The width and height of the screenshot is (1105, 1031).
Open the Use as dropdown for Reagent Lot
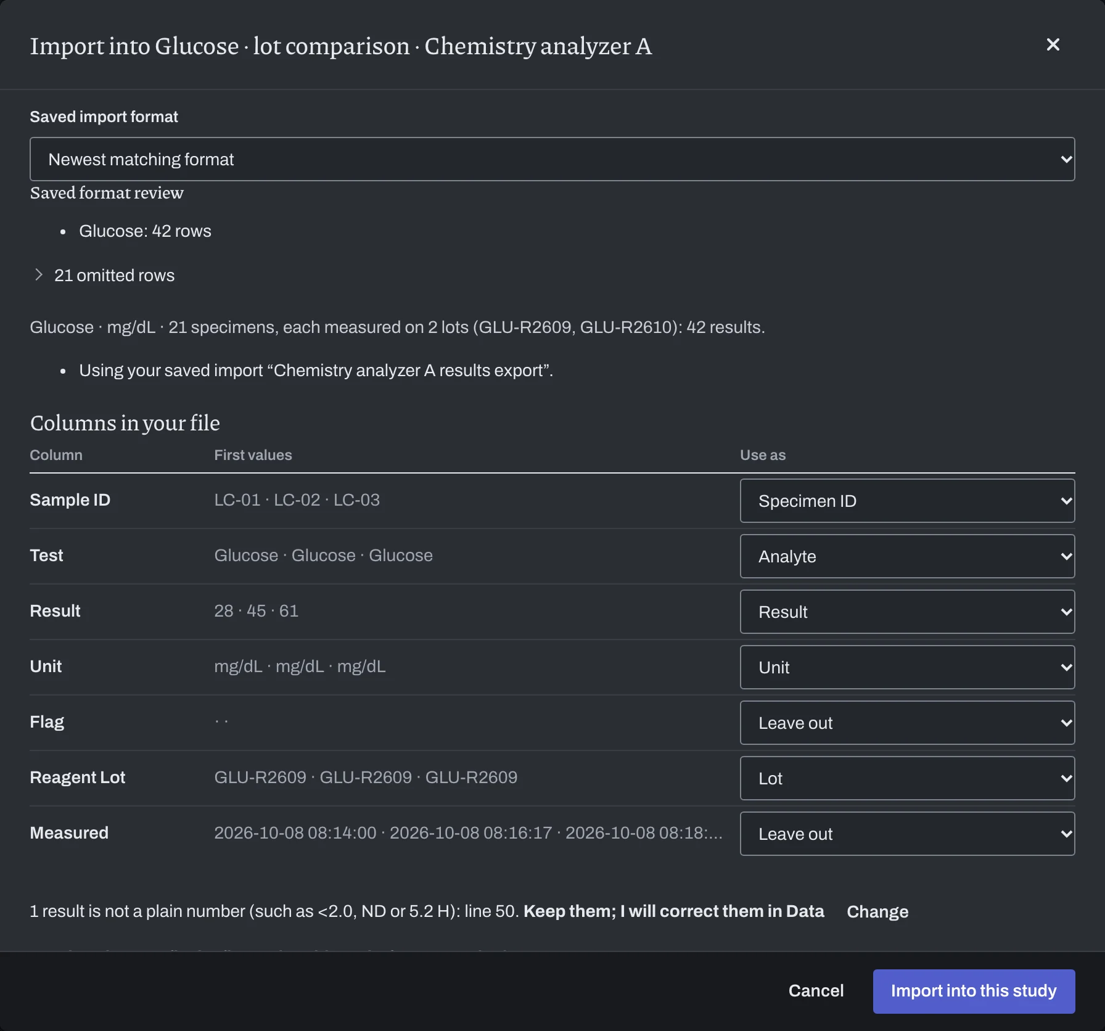[907, 778]
